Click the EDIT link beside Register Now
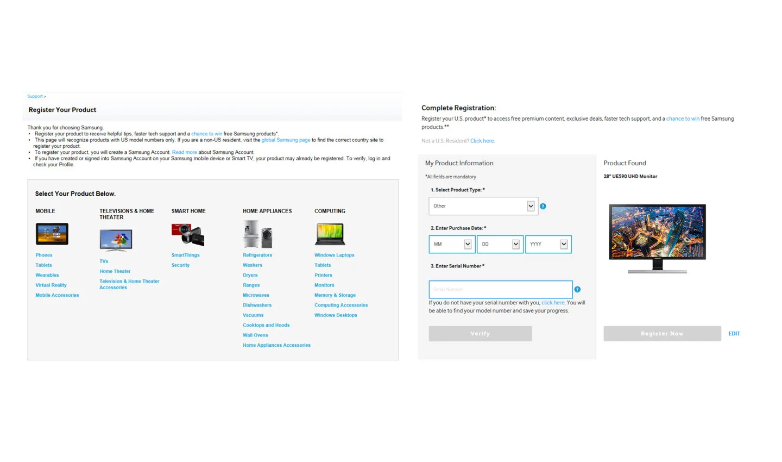The width and height of the screenshot is (782, 462). pyautogui.click(x=734, y=334)
